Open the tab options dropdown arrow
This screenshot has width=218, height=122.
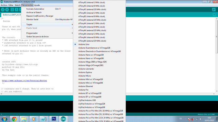[214, 15]
